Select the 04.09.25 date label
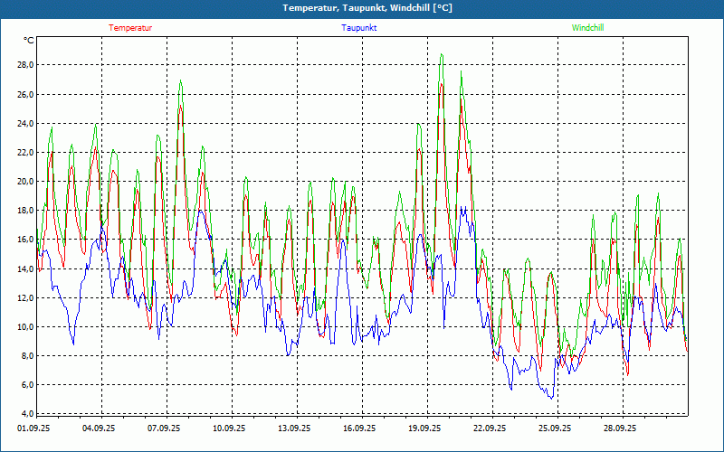This screenshot has height=452, width=724. 99,428
